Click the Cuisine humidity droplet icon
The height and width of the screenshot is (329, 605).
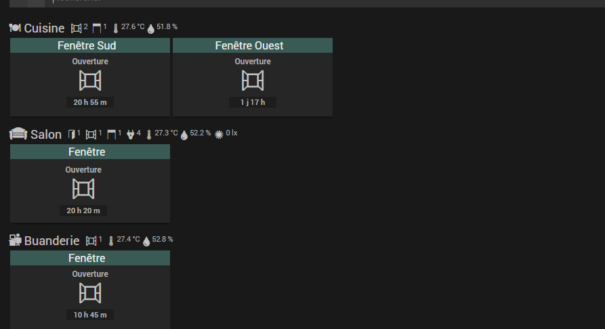pyautogui.click(x=150, y=29)
